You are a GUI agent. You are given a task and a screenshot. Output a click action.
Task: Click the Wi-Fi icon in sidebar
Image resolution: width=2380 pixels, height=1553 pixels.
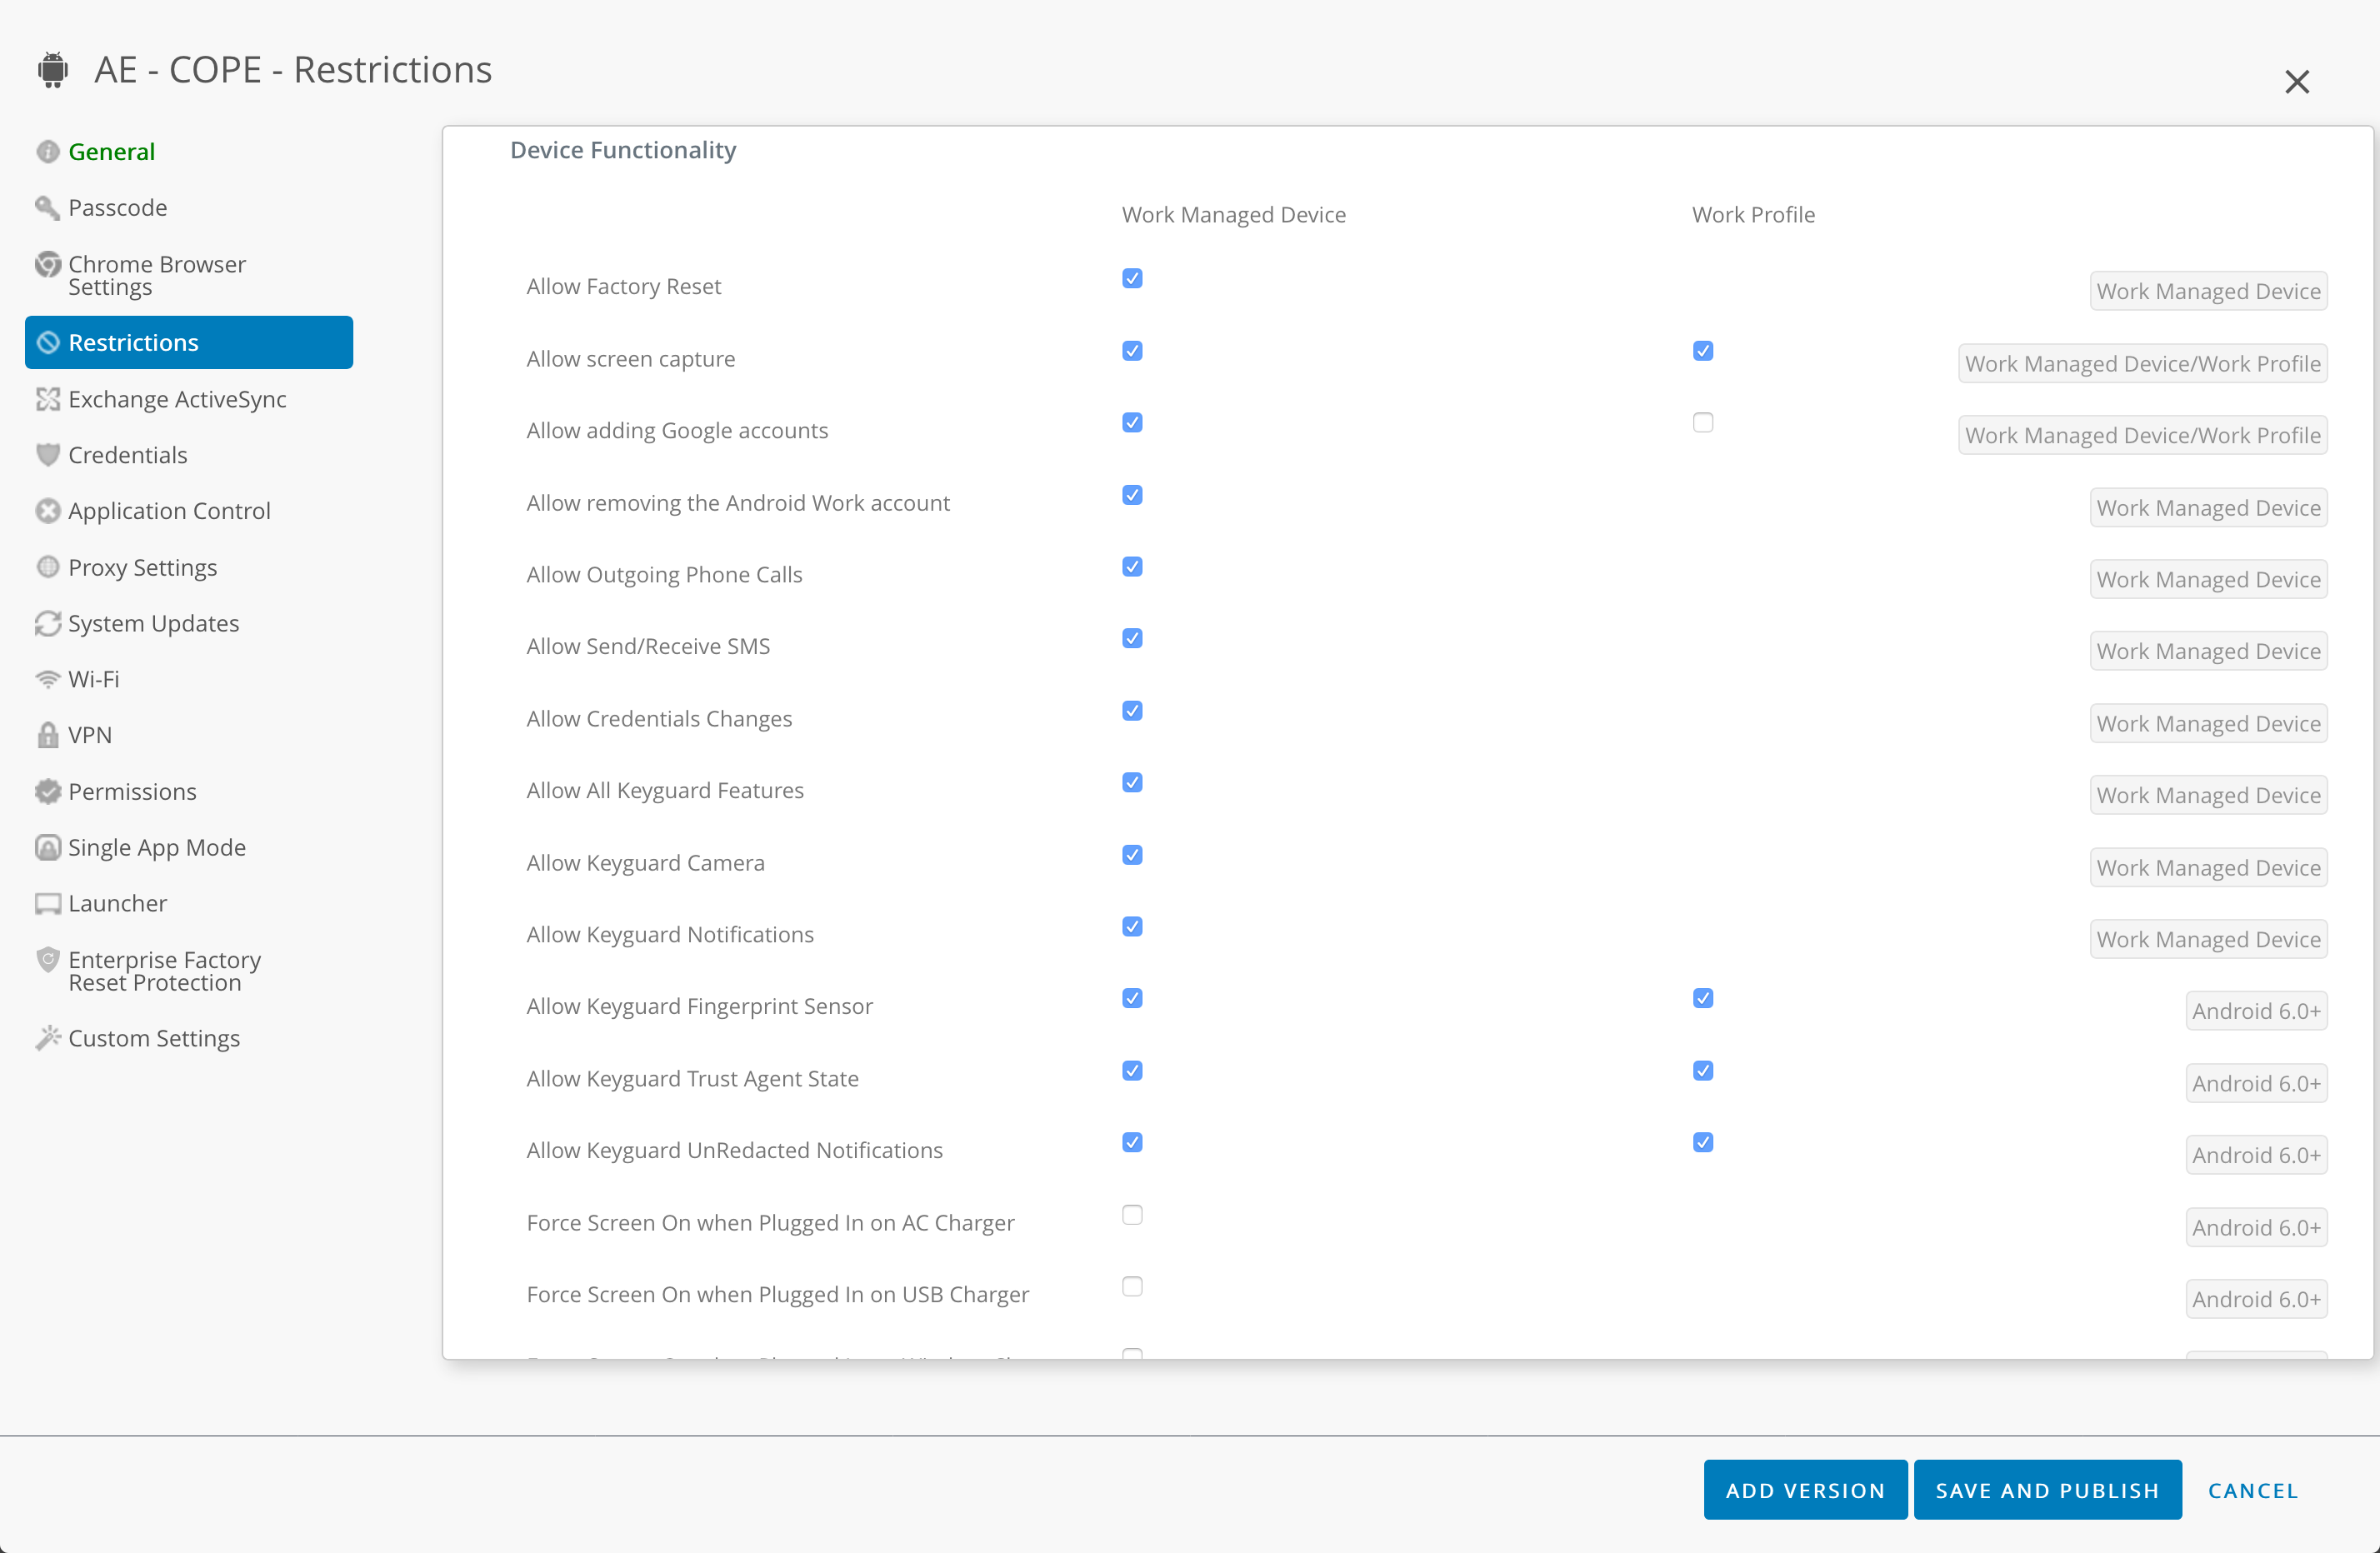pos(47,678)
